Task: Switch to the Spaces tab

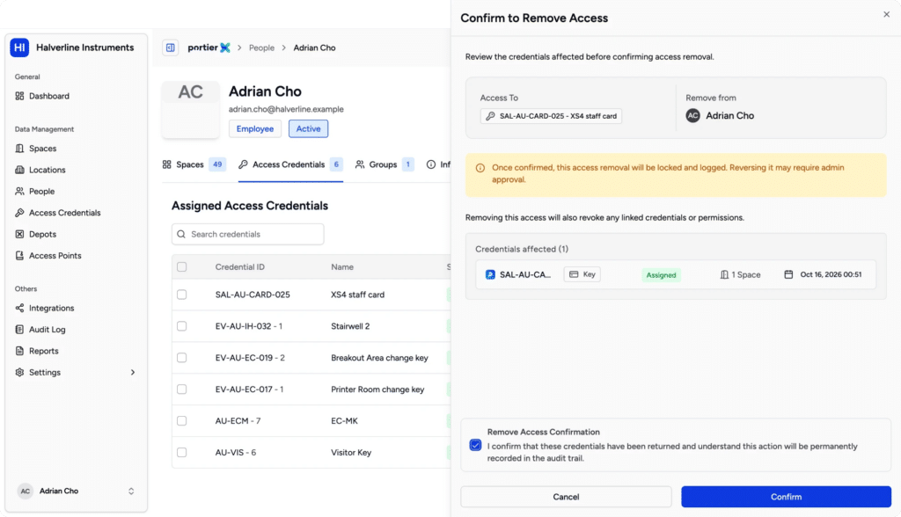Action: click(194, 165)
